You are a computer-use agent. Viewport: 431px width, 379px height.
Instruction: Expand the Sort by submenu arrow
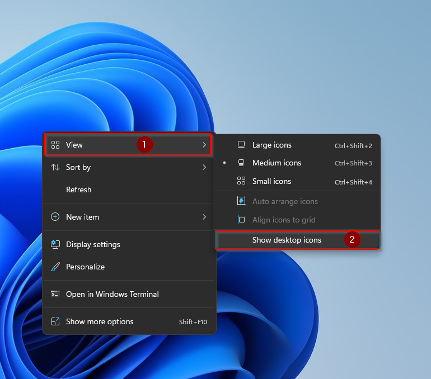pyautogui.click(x=204, y=167)
